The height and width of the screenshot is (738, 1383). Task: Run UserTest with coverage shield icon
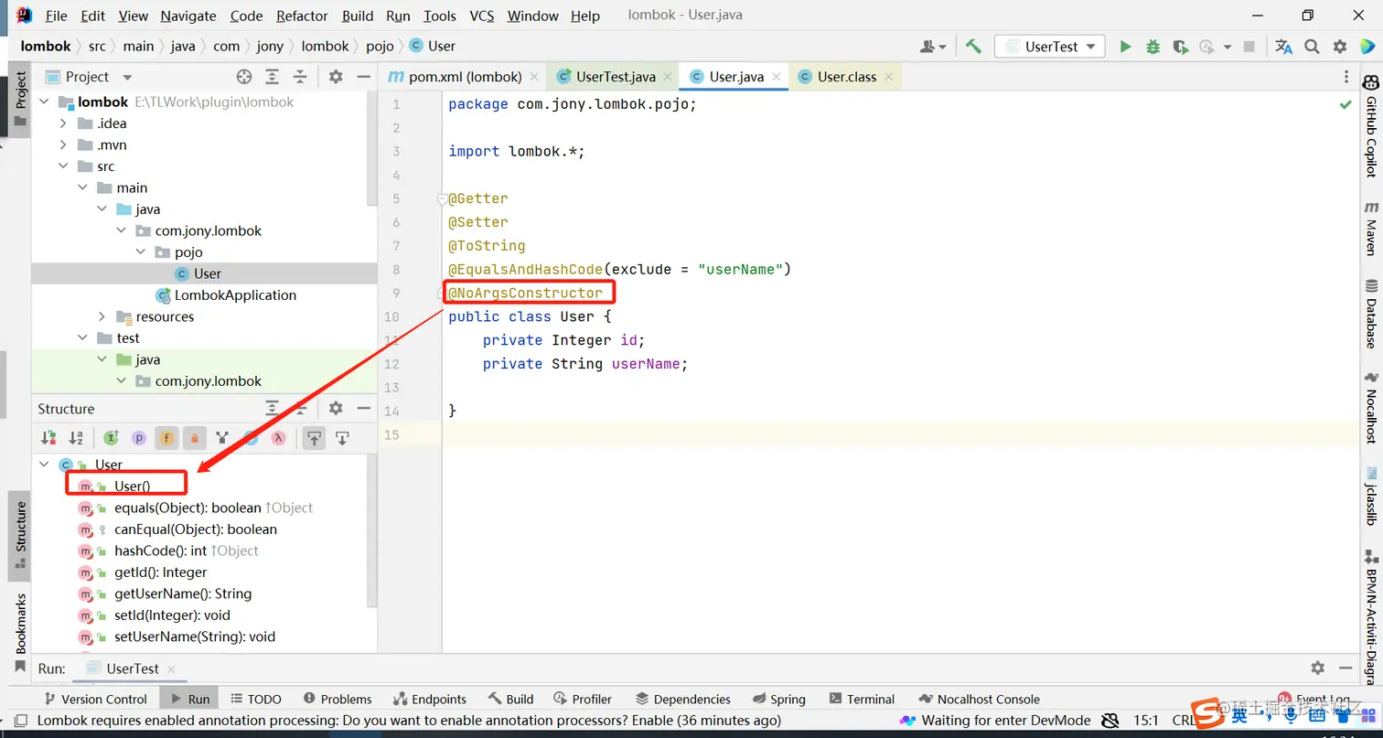click(1180, 47)
